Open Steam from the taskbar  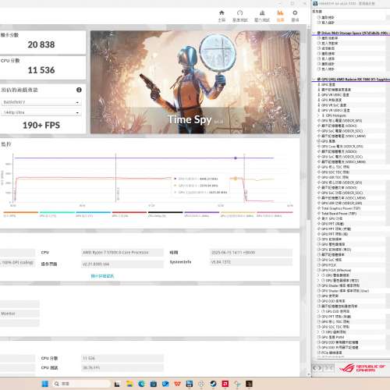tap(213, 384)
